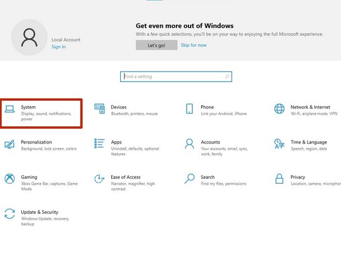
Task: Select the Network & Internet title
Action: pyautogui.click(x=310, y=107)
